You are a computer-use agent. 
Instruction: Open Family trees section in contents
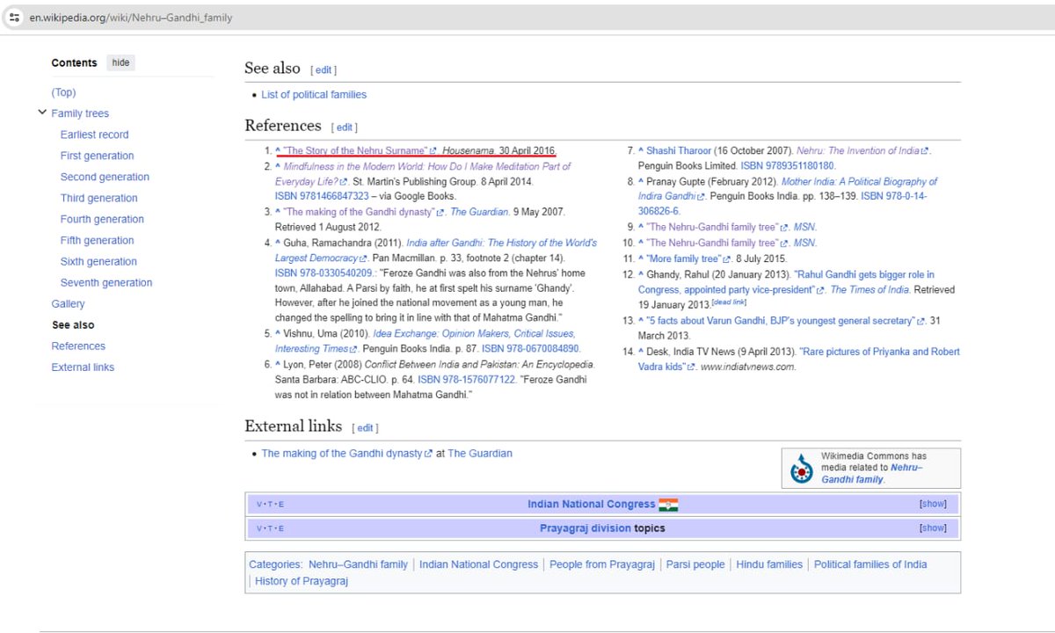[80, 113]
